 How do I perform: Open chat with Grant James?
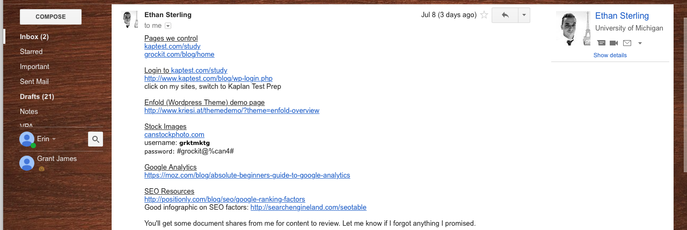56,159
